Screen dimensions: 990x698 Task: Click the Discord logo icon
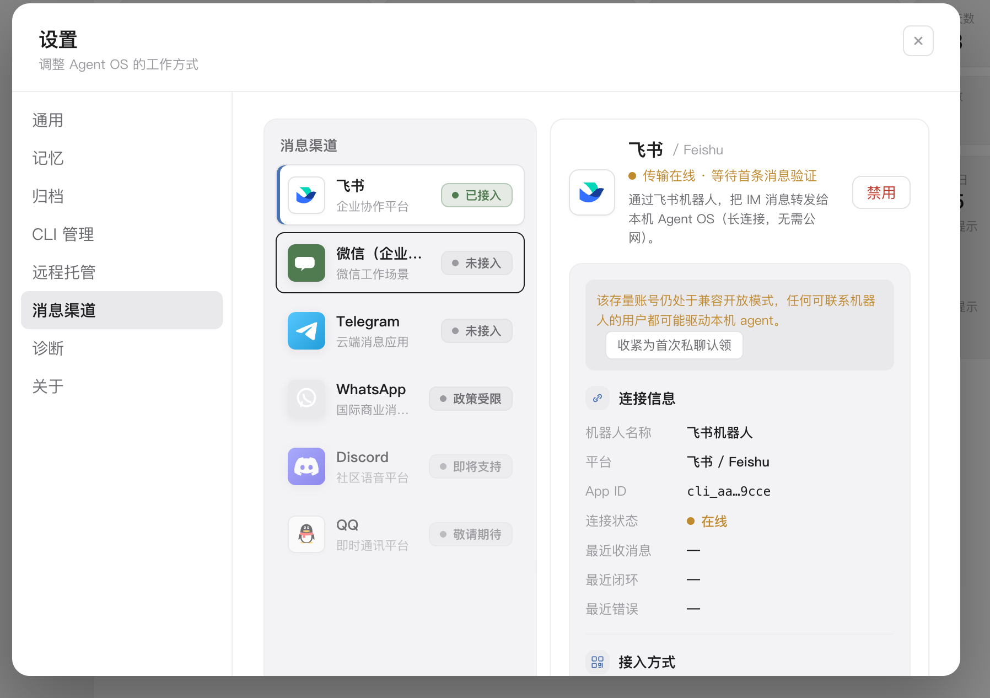pos(306,466)
